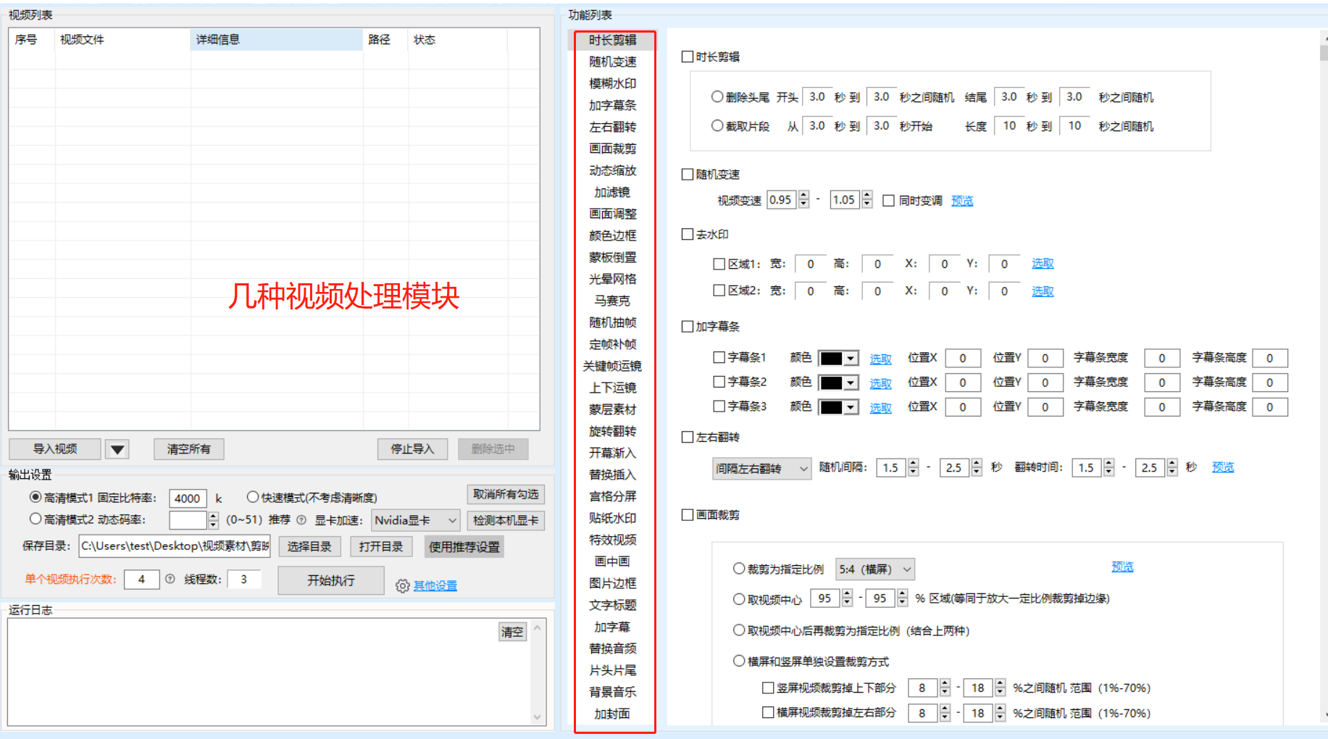Click 预览 link in 左右翻转 row
Image resolution: width=1328 pixels, height=739 pixels.
point(1223,467)
